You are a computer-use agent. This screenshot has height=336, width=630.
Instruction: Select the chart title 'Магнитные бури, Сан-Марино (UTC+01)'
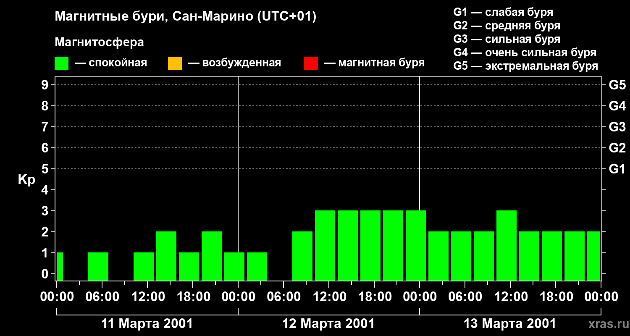coord(185,17)
